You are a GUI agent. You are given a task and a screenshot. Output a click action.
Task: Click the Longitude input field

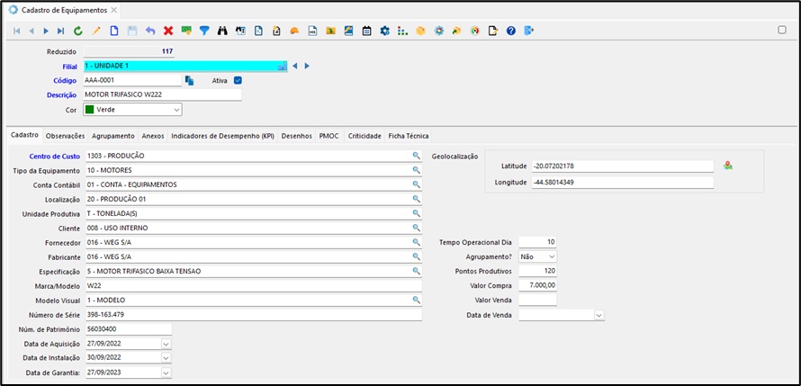click(x=622, y=182)
